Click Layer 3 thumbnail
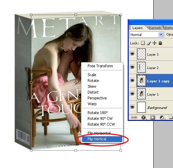The width and height of the screenshot is (173, 168). (x=141, y=54)
